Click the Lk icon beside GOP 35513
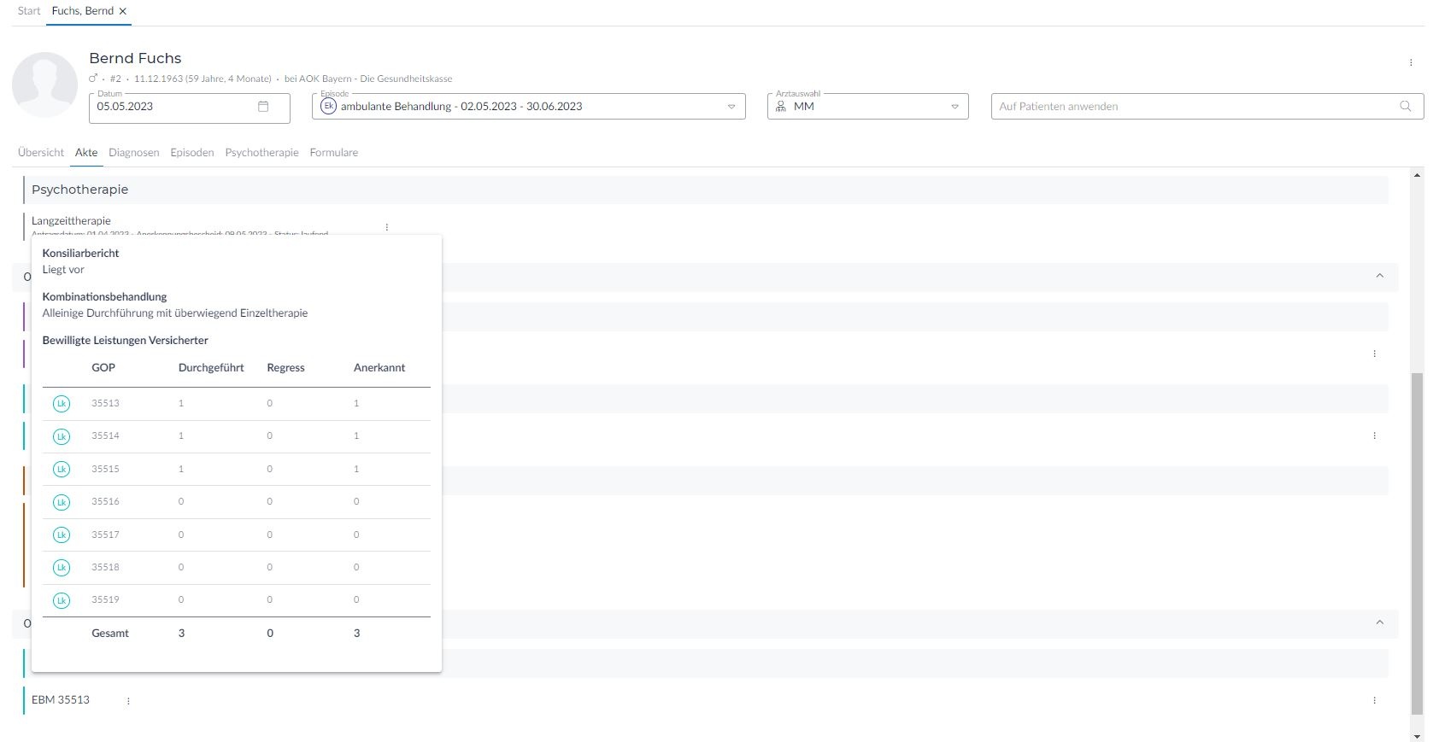The image size is (1433, 742). point(62,404)
